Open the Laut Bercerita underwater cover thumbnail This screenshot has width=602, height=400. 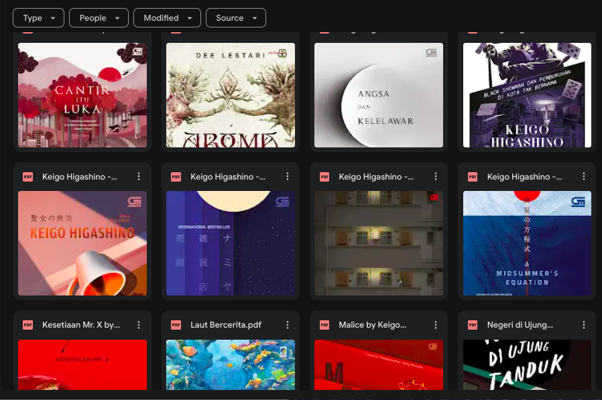tap(231, 364)
